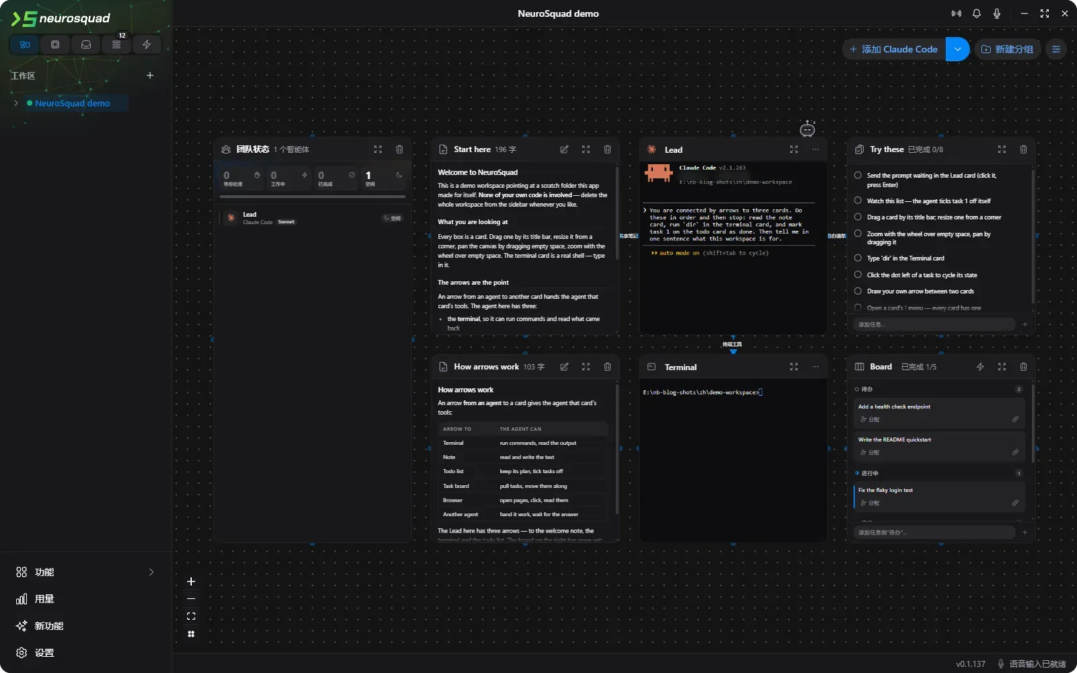The height and width of the screenshot is (673, 1077).
Task: Maximize the Lead agent card
Action: [x=794, y=149]
